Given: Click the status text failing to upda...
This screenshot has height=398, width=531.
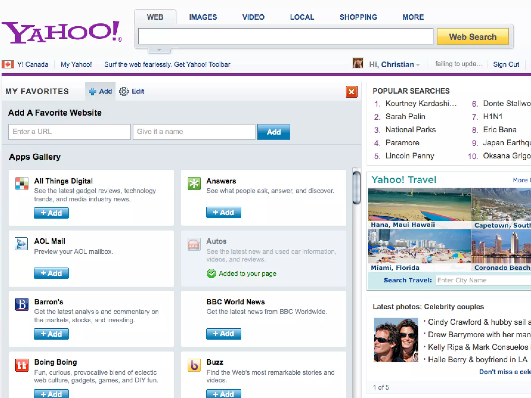Looking at the screenshot, I should pyautogui.click(x=459, y=64).
